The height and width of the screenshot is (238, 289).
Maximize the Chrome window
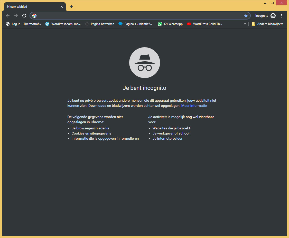click(272, 3)
